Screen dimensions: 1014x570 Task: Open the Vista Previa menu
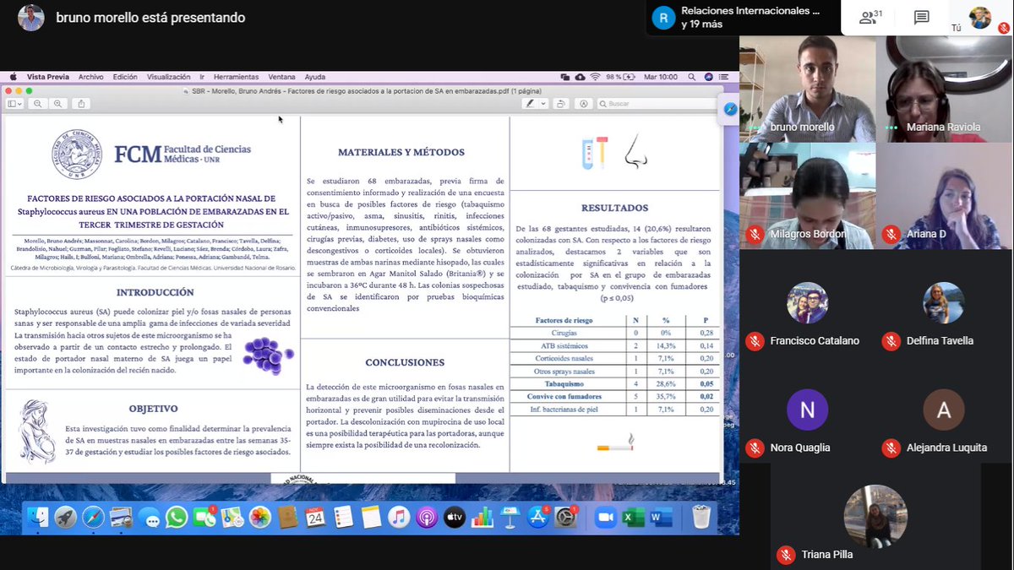[x=48, y=77]
